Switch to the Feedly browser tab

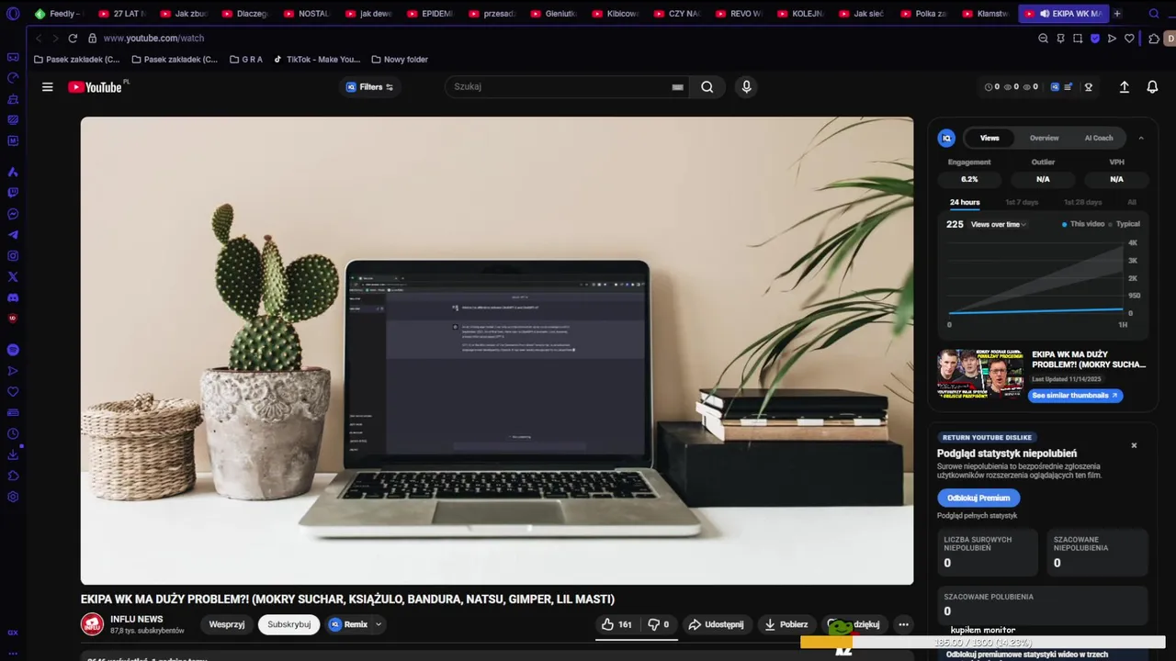[59, 14]
